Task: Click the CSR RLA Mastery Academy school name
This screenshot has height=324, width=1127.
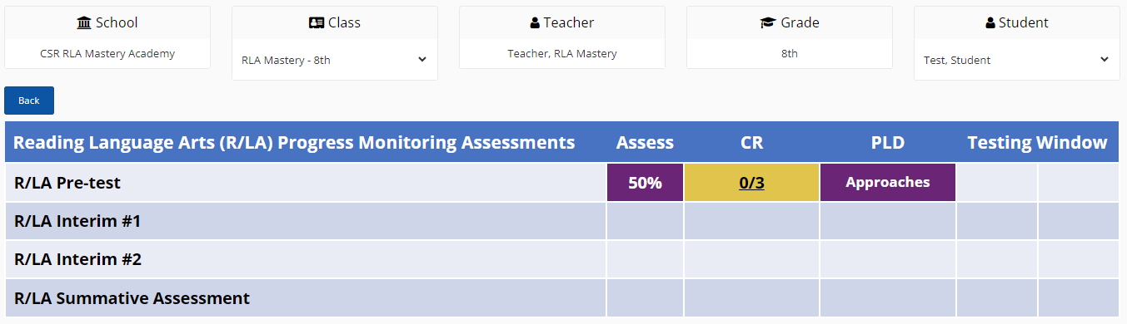Action: (x=107, y=54)
